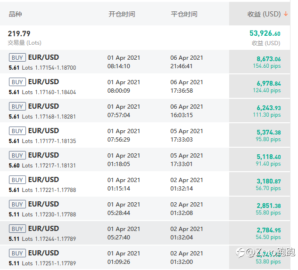298x270 pixels.
Task: Click the 219.79 trading volume total
Action: click(19, 34)
